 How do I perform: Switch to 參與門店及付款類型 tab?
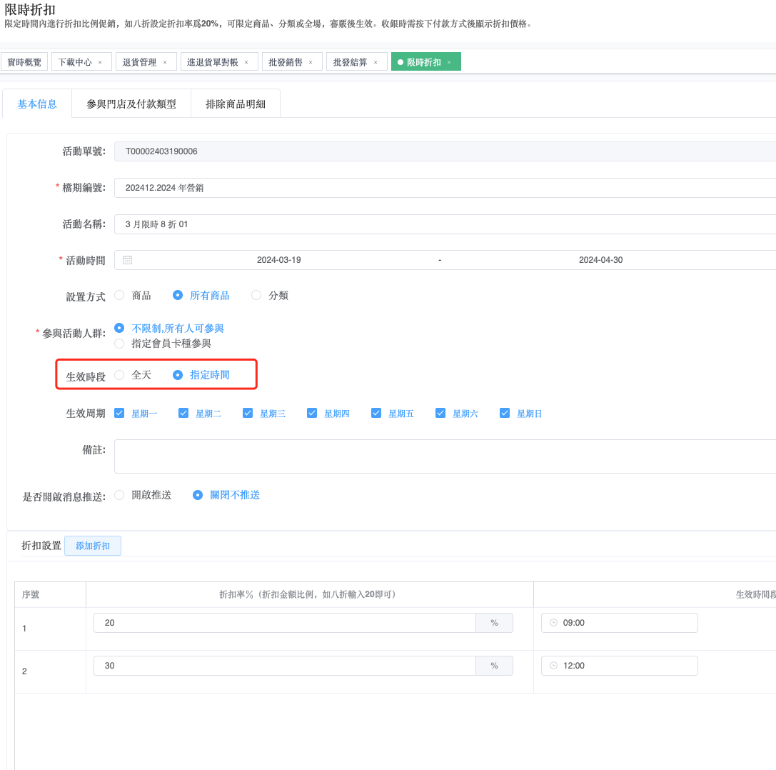point(131,104)
